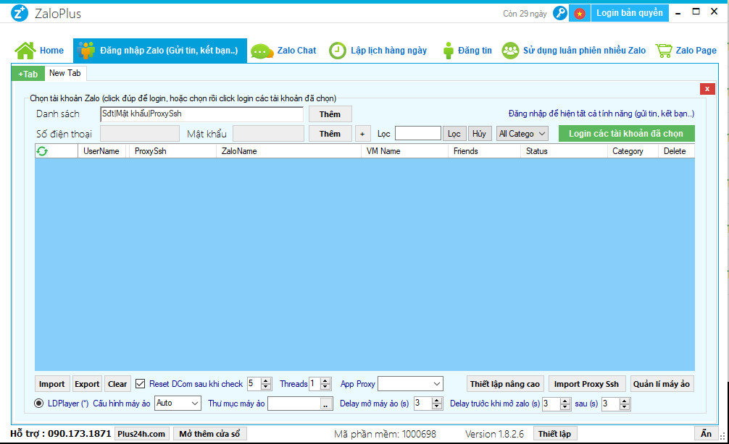Switch to Lập lịch hàng ngày tab

click(x=378, y=51)
